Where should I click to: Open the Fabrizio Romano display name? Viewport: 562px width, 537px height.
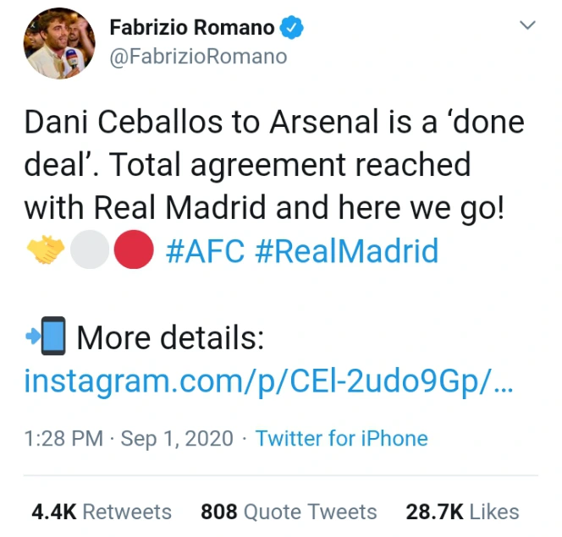tap(192, 28)
